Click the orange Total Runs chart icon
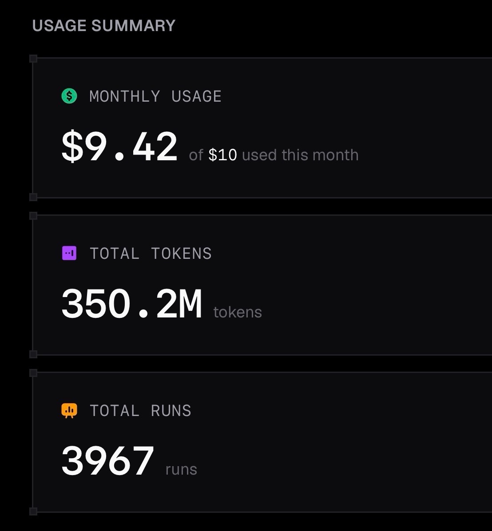The width and height of the screenshot is (492, 531). click(x=69, y=410)
